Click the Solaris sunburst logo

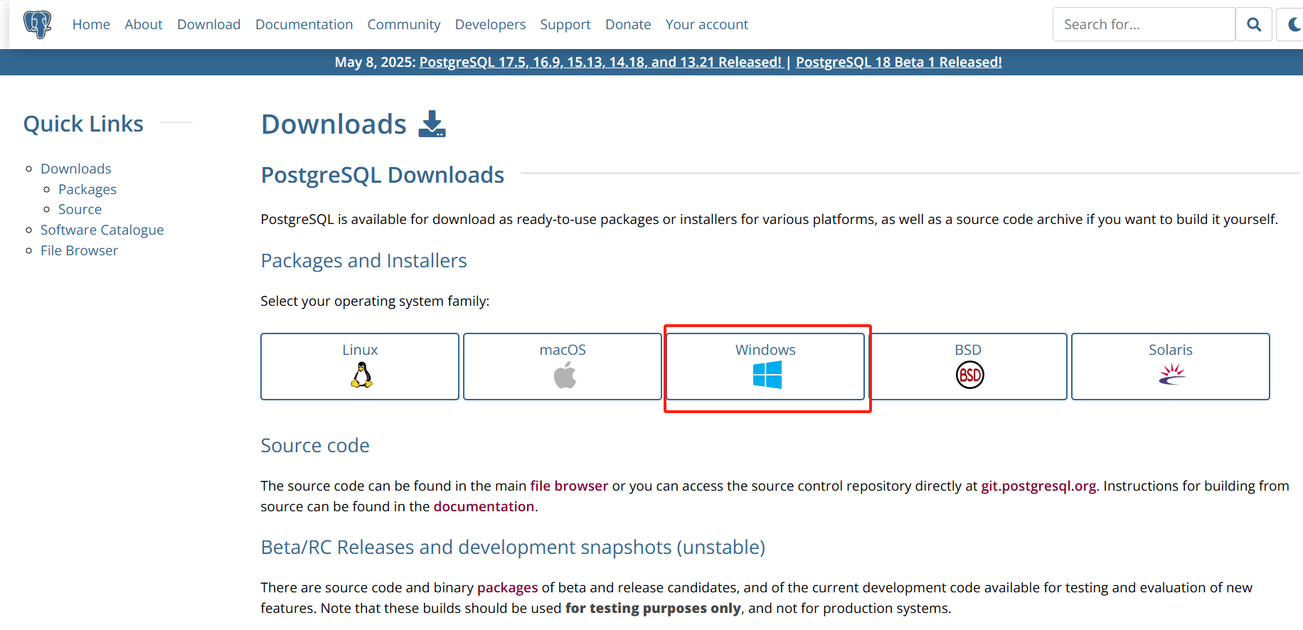(x=1171, y=374)
